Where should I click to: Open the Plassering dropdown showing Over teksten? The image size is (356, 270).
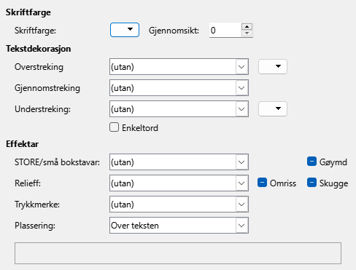tap(179, 226)
